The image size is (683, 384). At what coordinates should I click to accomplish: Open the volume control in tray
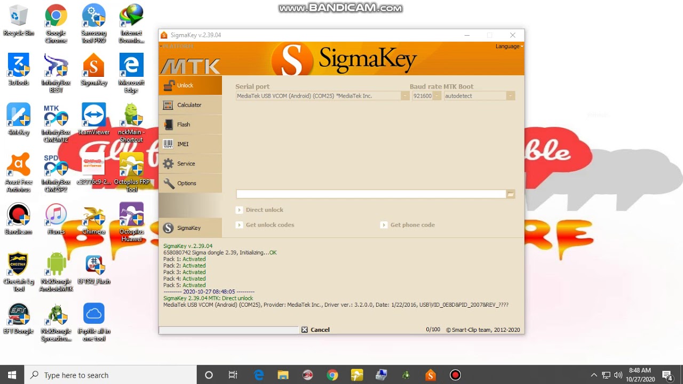[x=618, y=375]
